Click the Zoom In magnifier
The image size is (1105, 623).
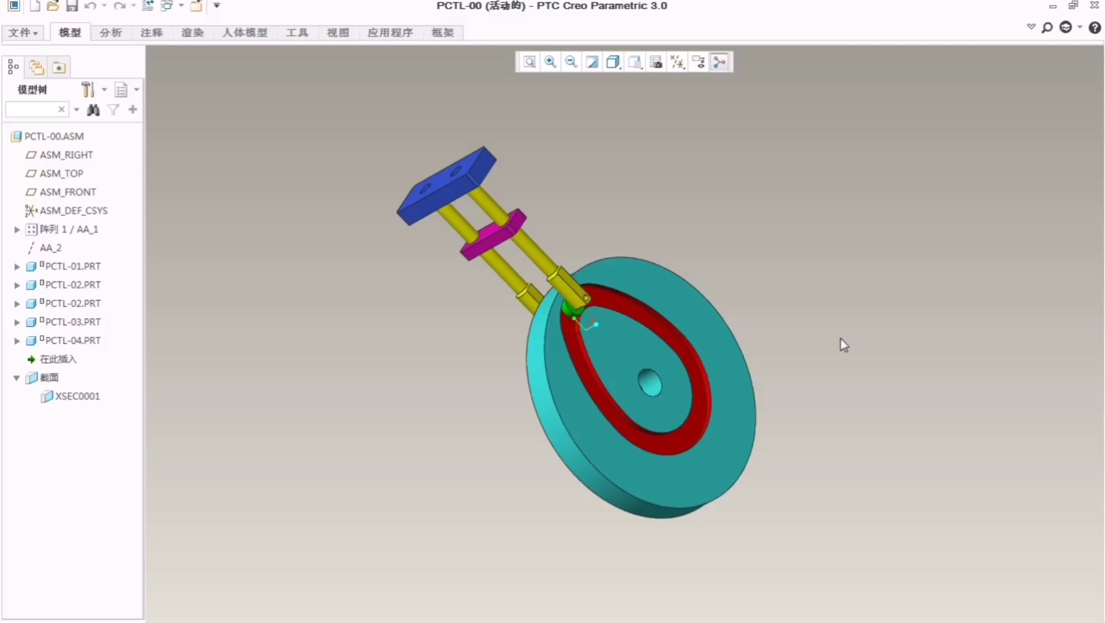[x=550, y=62]
